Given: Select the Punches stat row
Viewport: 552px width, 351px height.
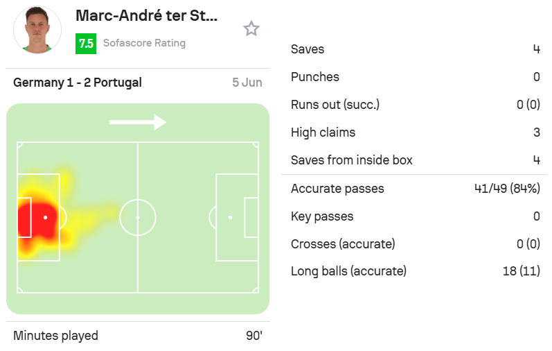Looking at the screenshot, I should [x=416, y=77].
